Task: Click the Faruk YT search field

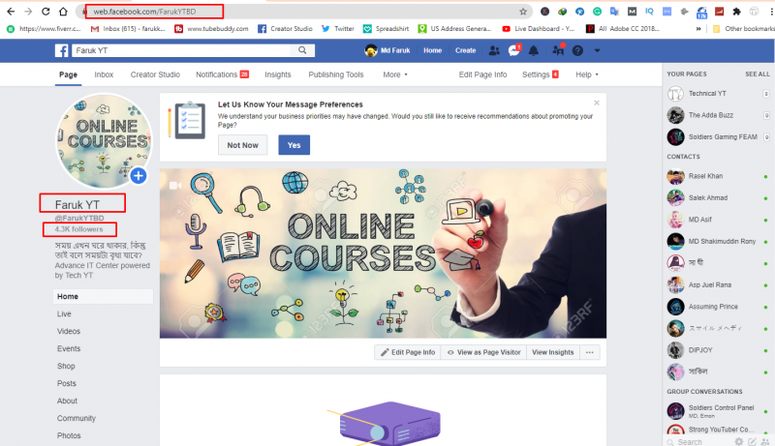Action: pyautogui.click(x=182, y=50)
